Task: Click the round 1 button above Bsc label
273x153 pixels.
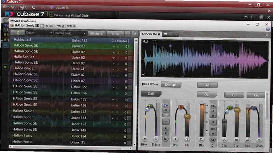Action: pos(175,139)
